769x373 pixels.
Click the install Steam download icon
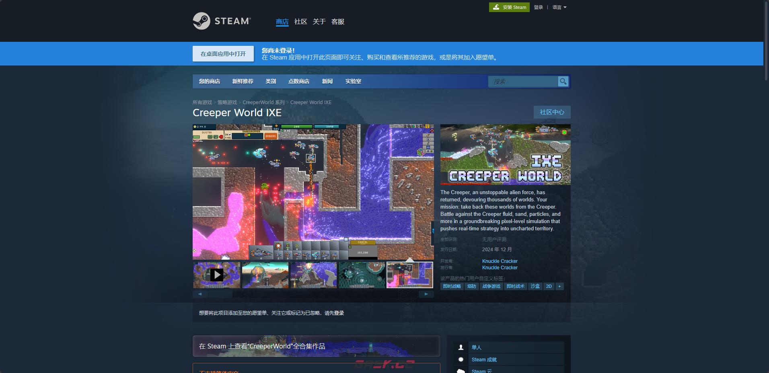[x=496, y=7]
